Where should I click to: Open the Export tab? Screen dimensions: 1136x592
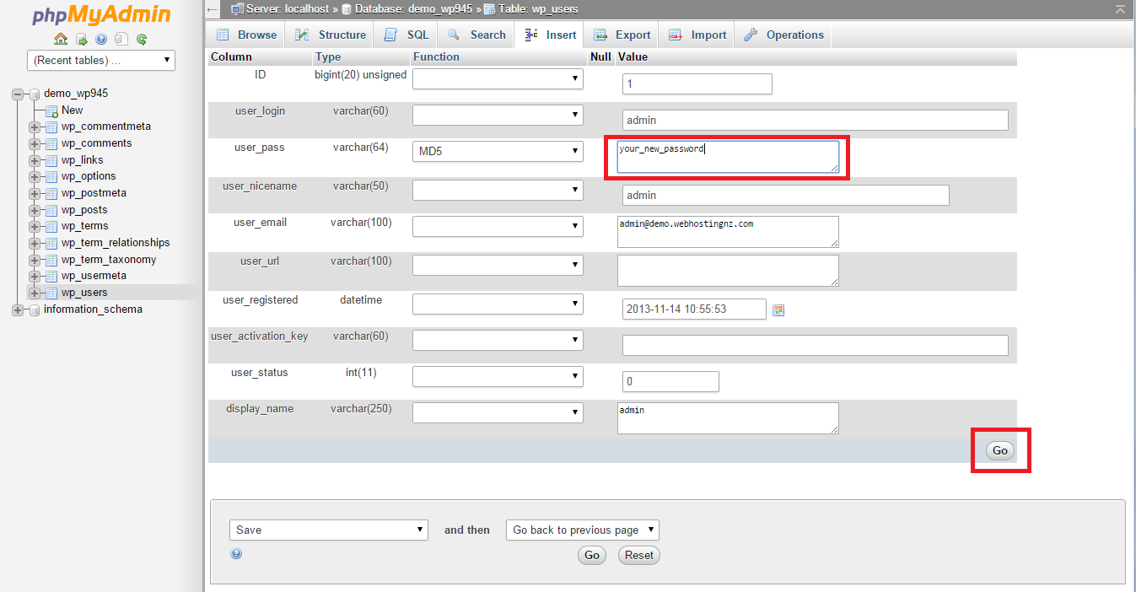pos(622,35)
